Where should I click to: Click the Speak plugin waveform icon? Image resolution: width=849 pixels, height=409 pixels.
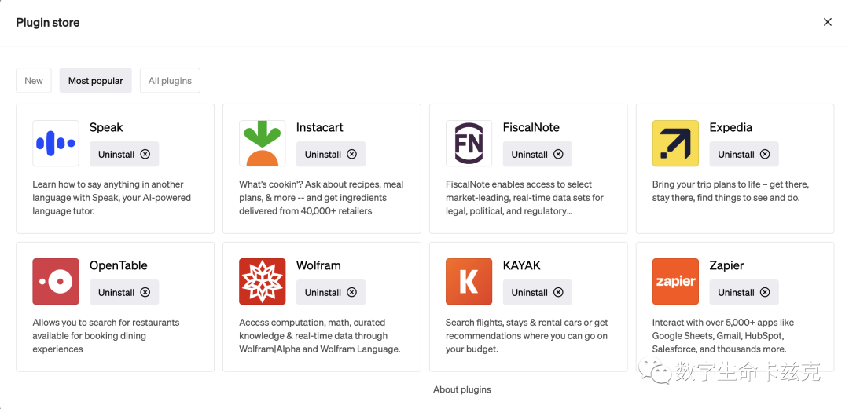(x=56, y=144)
